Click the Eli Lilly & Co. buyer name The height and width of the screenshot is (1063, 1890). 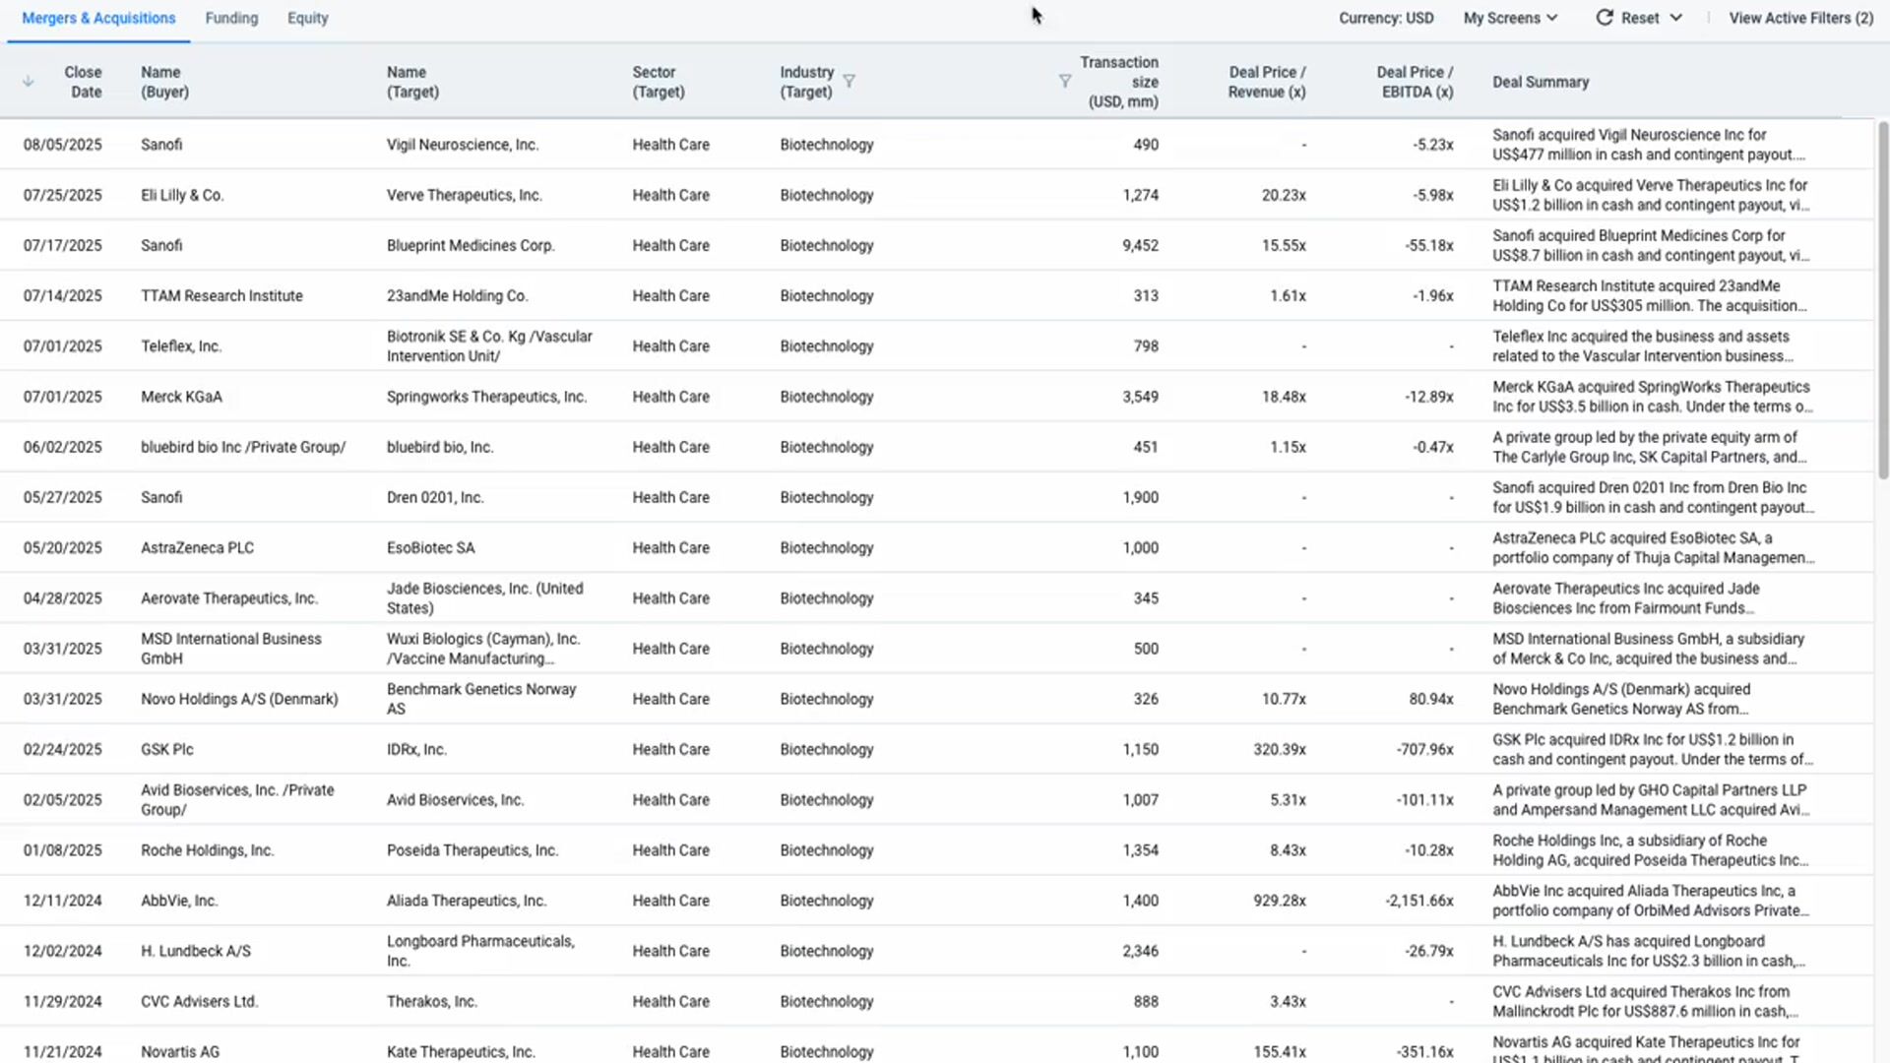coord(182,195)
